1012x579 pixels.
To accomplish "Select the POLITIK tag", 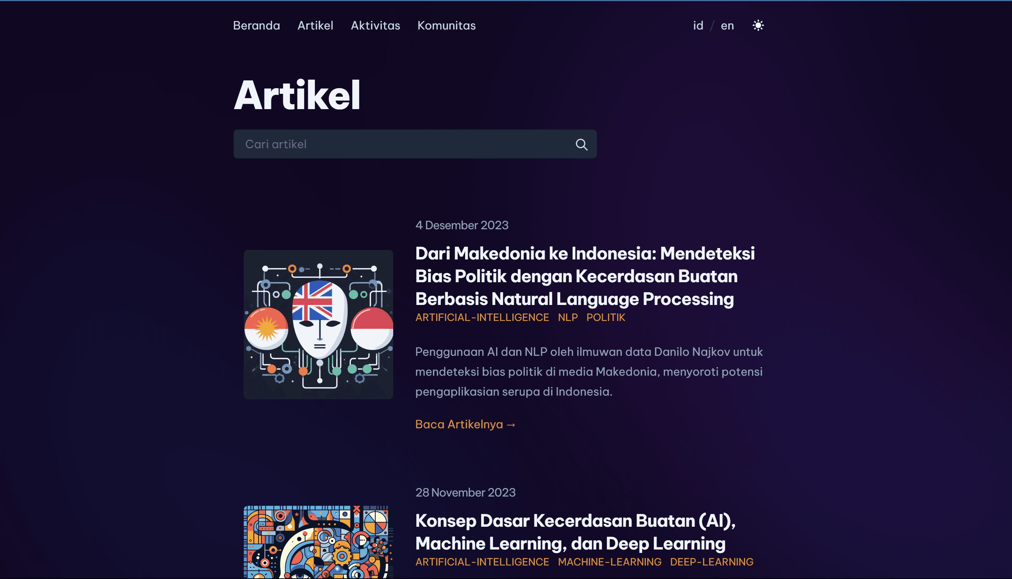I will tap(606, 317).
